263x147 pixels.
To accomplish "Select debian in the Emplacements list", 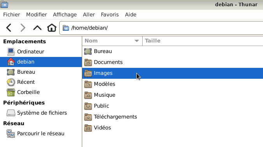I will (41, 62).
